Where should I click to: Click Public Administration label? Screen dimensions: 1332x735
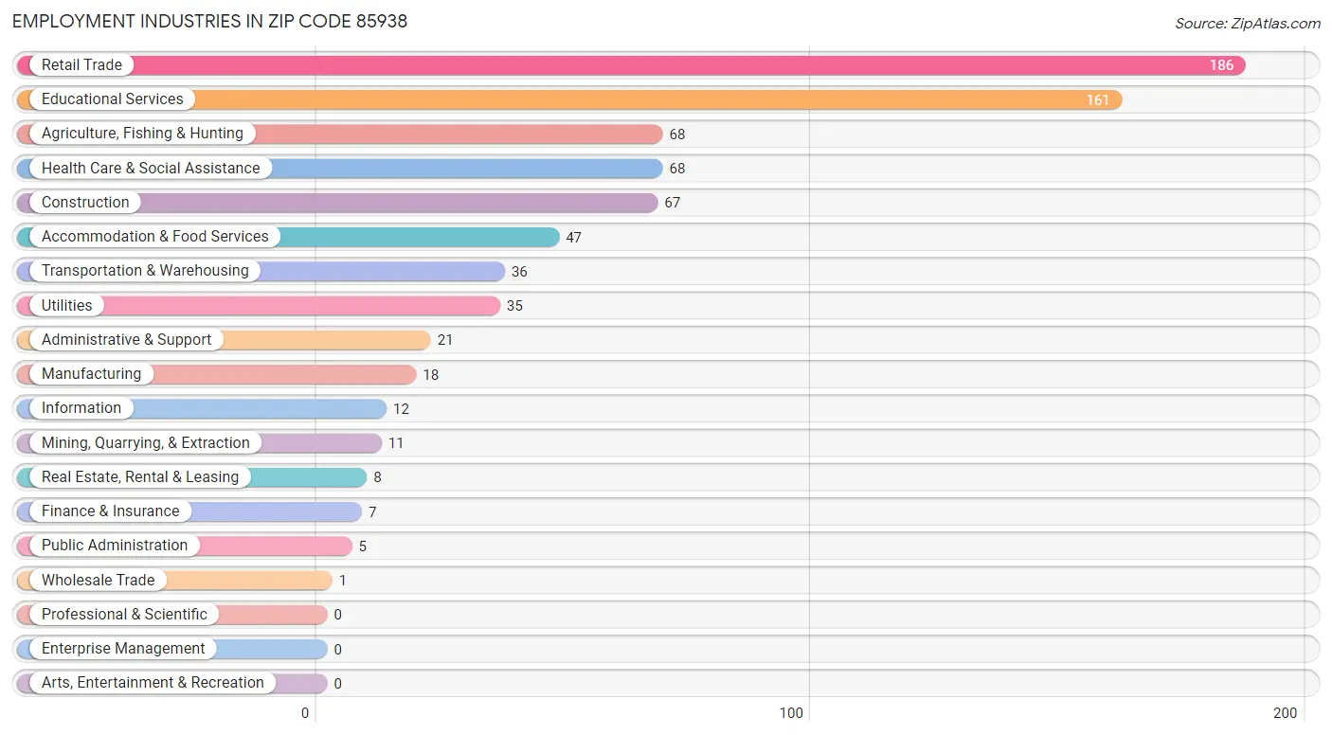pyautogui.click(x=115, y=546)
